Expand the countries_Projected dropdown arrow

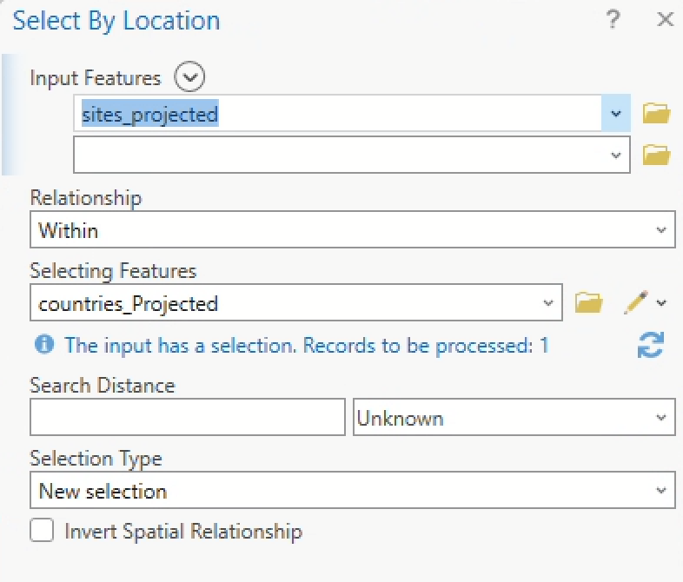(547, 303)
